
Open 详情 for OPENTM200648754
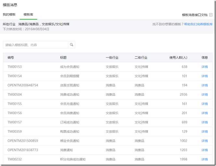tap(205, 85)
